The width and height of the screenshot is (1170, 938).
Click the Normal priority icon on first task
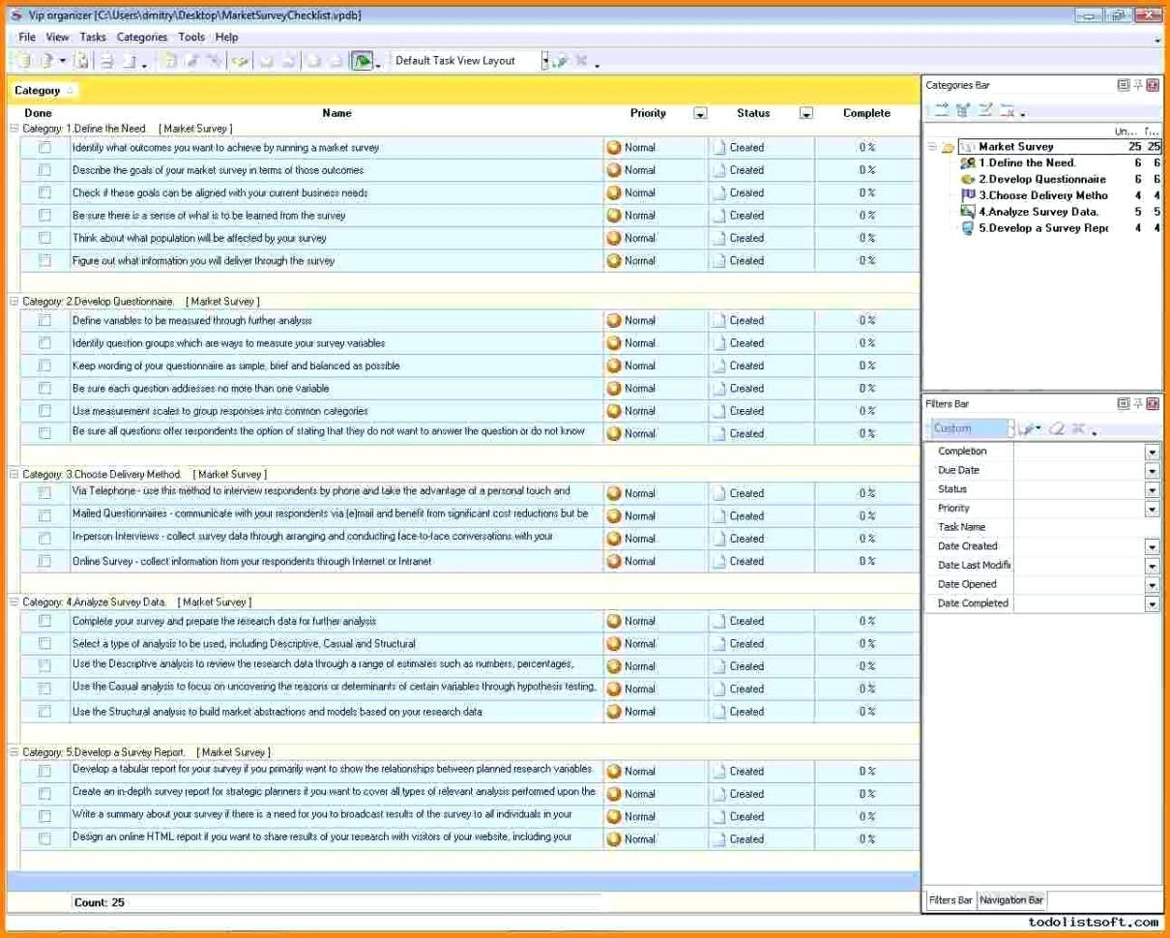point(613,147)
